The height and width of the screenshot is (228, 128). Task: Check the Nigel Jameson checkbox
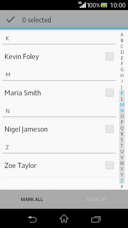click(x=110, y=129)
